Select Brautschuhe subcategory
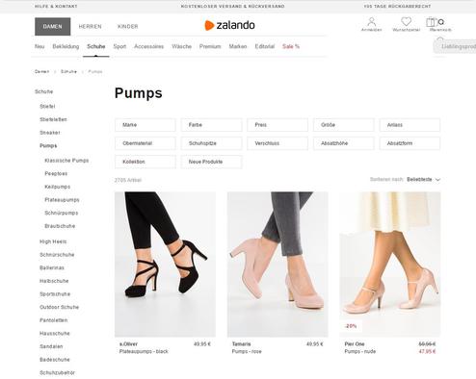 (60, 226)
